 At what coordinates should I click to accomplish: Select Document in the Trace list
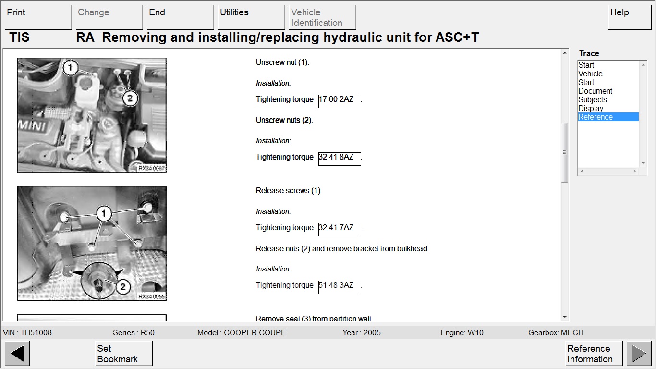[595, 91]
